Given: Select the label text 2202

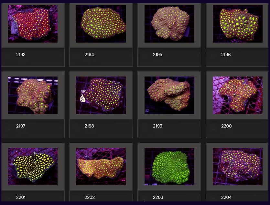Looking at the screenshot, I should click(x=90, y=197).
